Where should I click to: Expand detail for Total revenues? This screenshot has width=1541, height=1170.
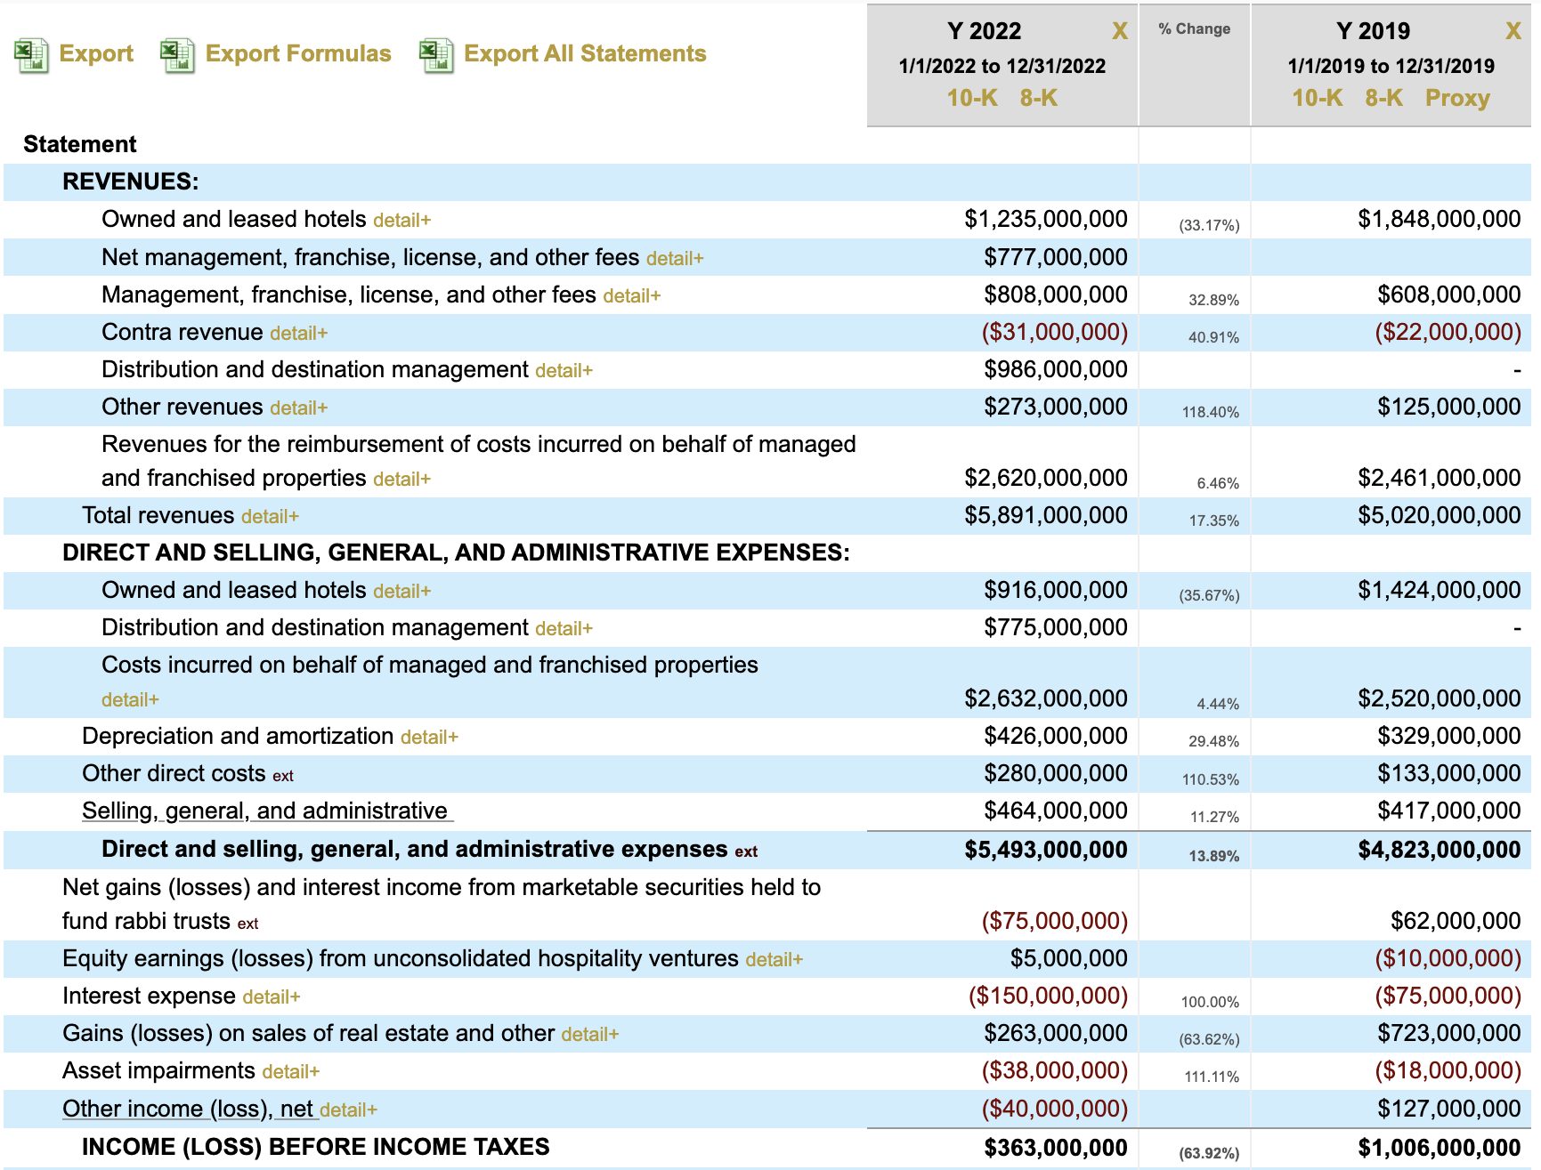click(270, 517)
